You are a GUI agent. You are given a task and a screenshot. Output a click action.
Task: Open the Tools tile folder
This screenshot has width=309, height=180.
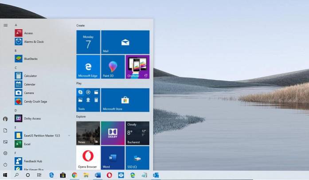point(88,100)
